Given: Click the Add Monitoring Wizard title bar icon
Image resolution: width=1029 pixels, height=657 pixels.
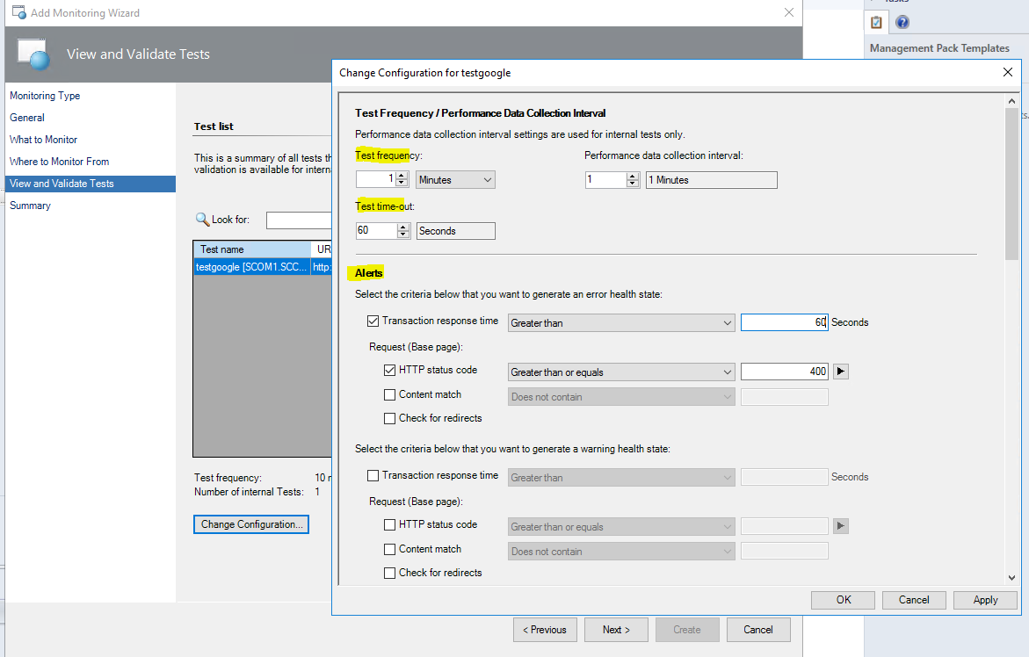Looking at the screenshot, I should (19, 12).
